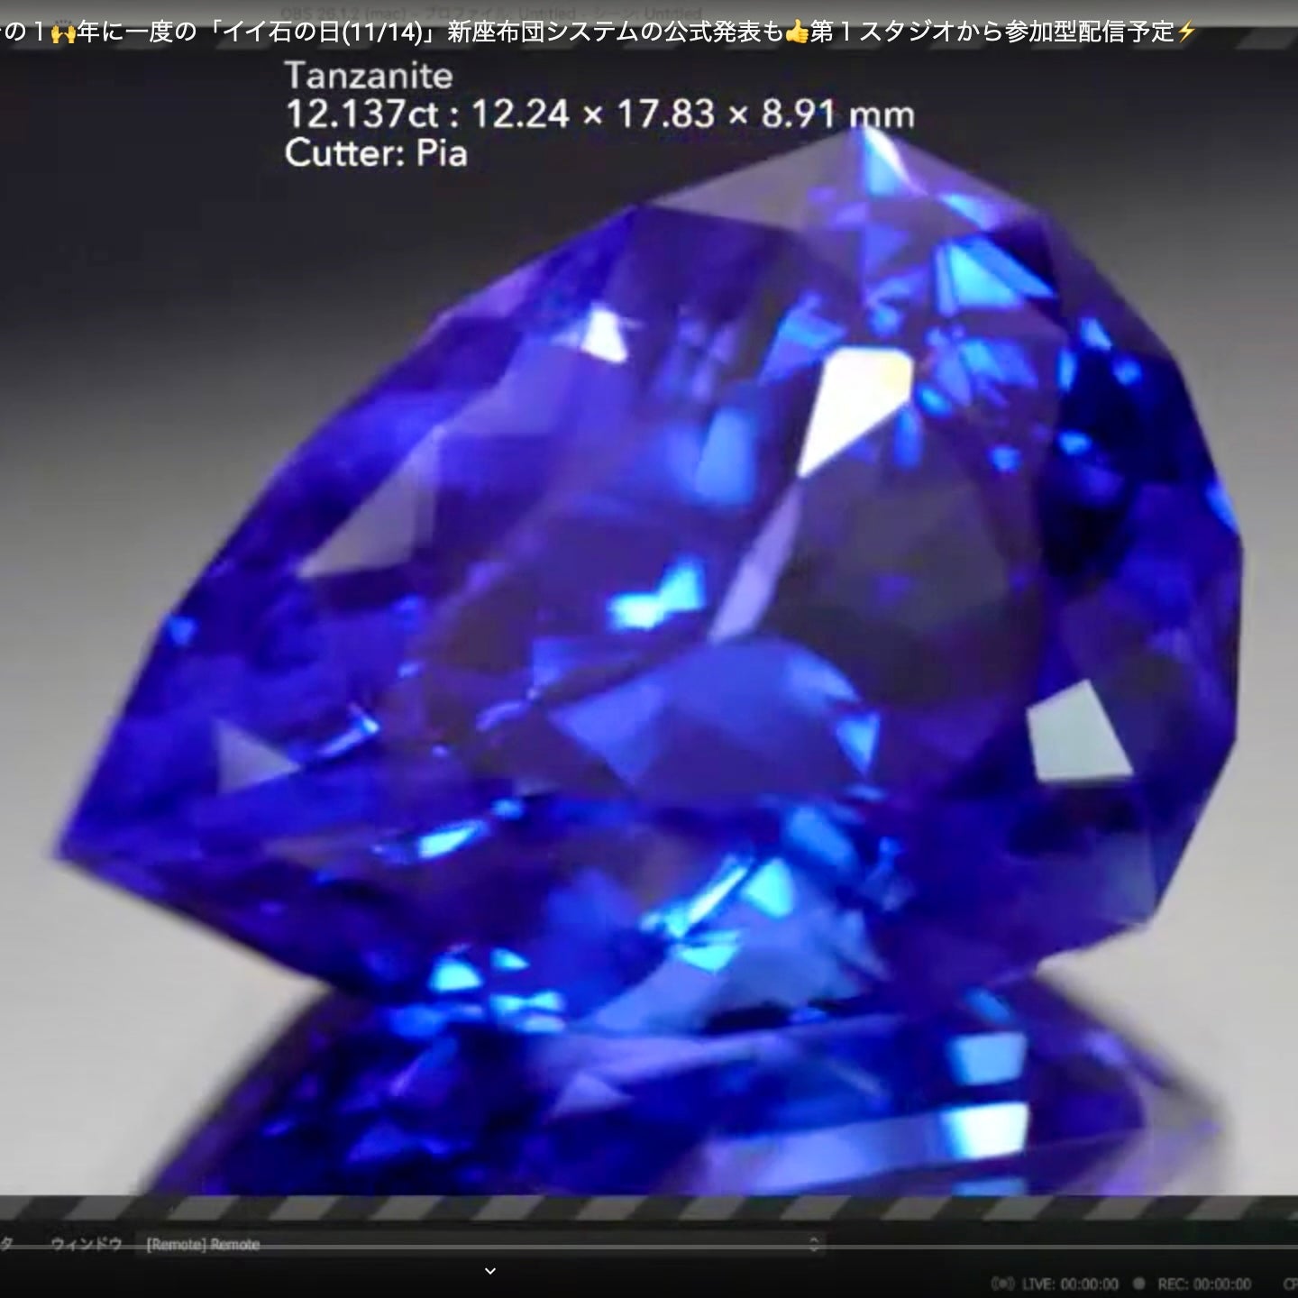
Task: Click the Cutter: Pia caption
Action: (x=376, y=153)
